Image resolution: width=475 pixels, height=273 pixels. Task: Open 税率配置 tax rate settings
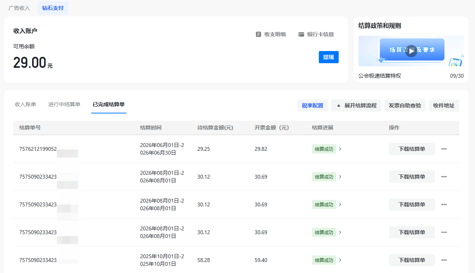coord(312,105)
